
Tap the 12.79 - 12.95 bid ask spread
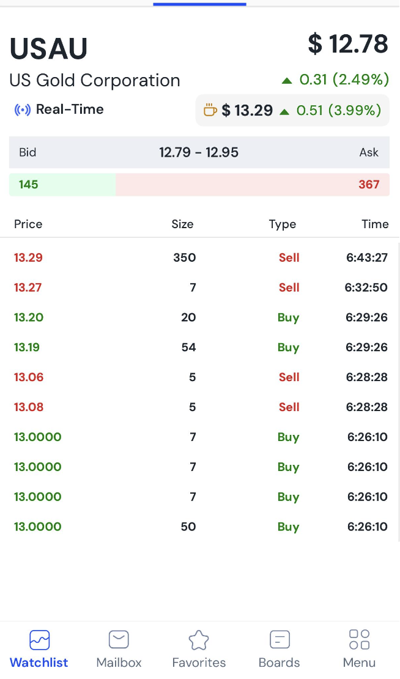(x=199, y=152)
